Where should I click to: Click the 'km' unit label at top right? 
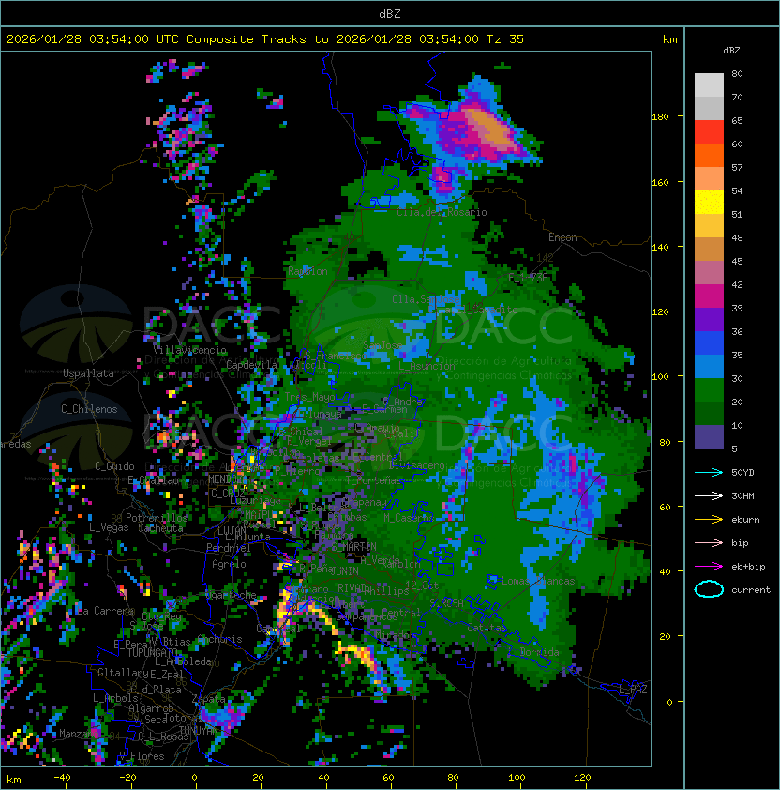point(669,39)
